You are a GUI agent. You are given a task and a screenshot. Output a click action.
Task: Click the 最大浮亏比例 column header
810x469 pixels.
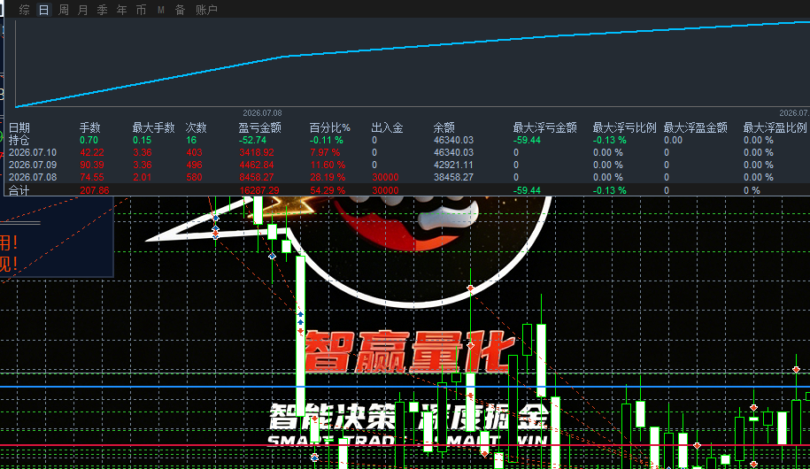tap(624, 127)
